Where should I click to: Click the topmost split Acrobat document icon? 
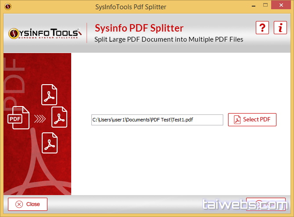[49, 94]
